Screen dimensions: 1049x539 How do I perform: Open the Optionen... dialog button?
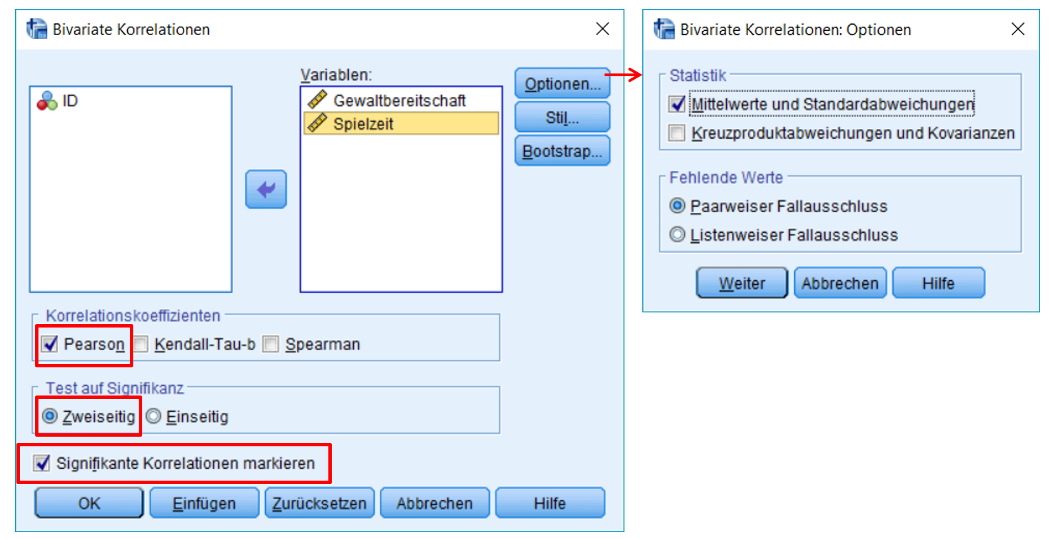pyautogui.click(x=562, y=84)
